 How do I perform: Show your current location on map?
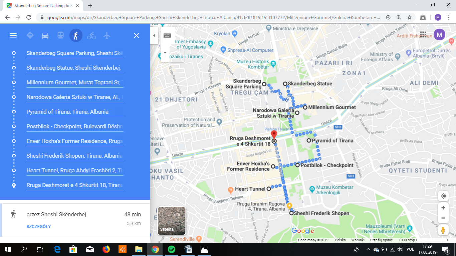(x=443, y=196)
